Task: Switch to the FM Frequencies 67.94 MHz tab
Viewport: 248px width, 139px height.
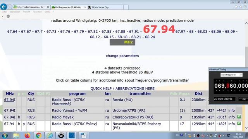Action: 68,7
